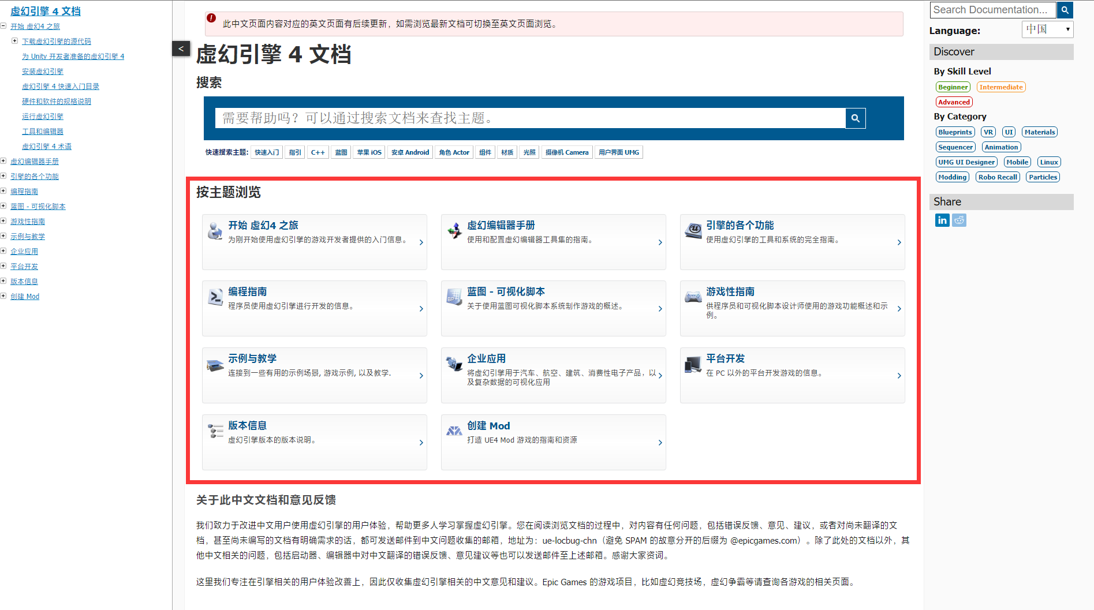This screenshot has width=1094, height=610.
Task: Expand the 引擎的各个功能 sidebar node
Action: [x=3, y=176]
